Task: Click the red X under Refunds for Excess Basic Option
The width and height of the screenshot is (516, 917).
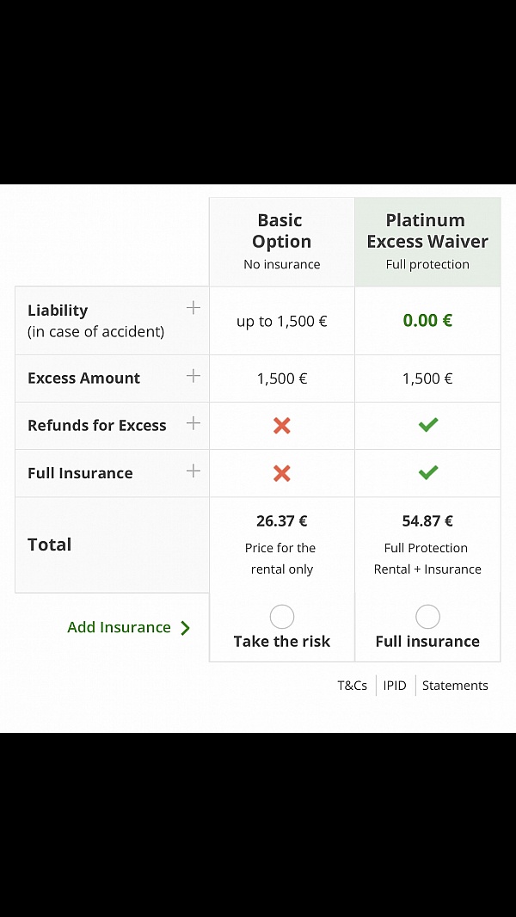Action: click(x=281, y=425)
